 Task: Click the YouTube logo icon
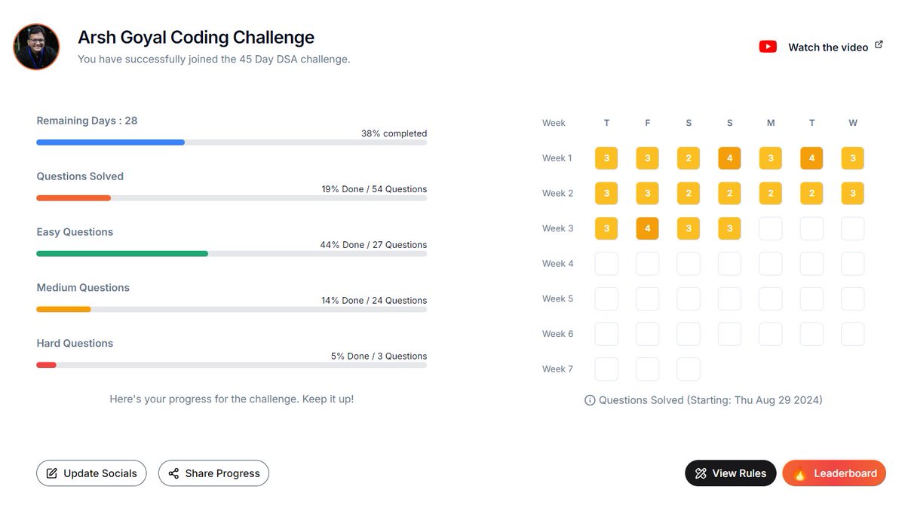(x=768, y=47)
